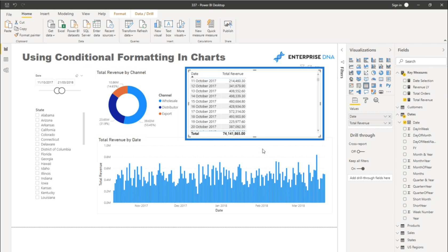Image resolution: width=448 pixels, height=252 pixels.
Task: Open the Help ribbon tab
Action: 102,14
